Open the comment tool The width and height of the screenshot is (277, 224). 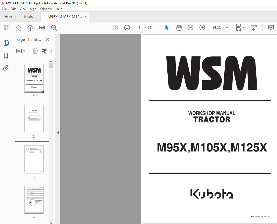[x=271, y=28]
